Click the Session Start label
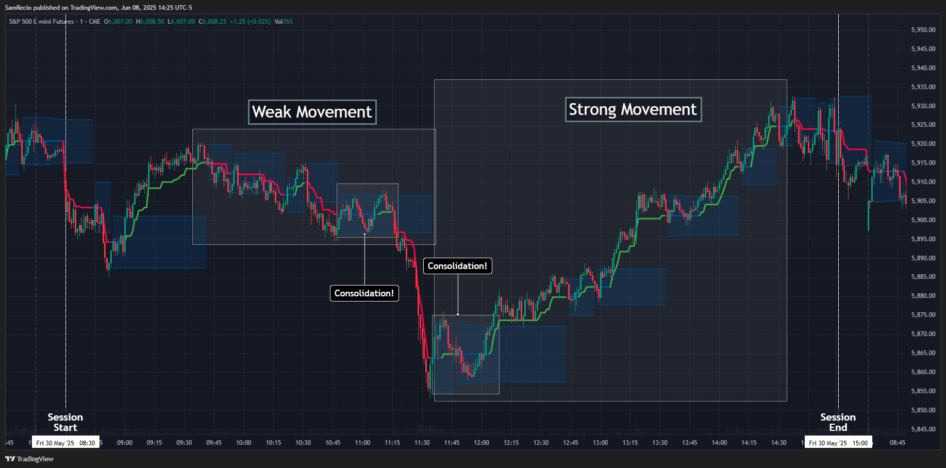Viewport: 946px width, 468px height. click(x=65, y=422)
